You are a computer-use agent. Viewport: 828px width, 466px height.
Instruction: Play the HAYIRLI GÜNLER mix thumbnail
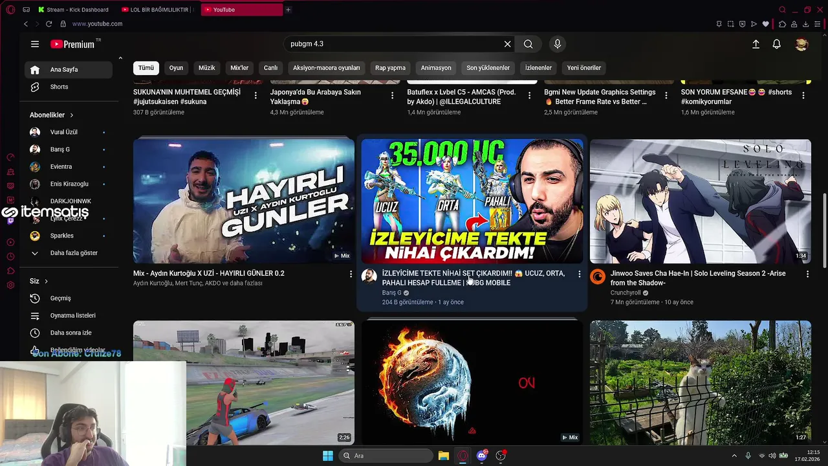pyautogui.click(x=244, y=201)
